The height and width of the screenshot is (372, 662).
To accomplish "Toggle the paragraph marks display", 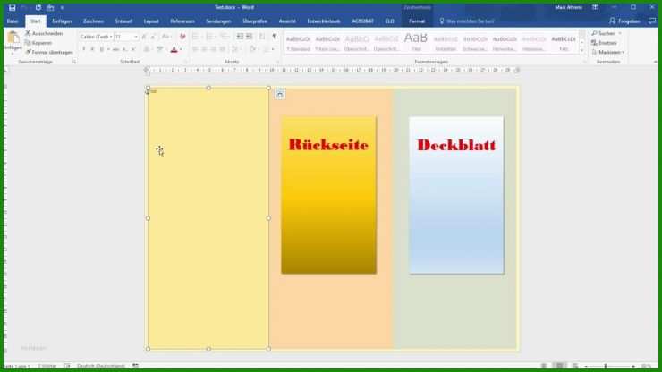I will coord(275,37).
